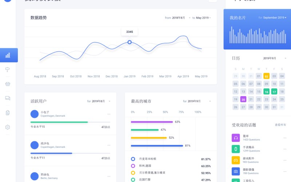Viewport: 291px width, 182px height.
Task: Select calendar day 20 highlighted in purple
Action: (x=243, y=99)
